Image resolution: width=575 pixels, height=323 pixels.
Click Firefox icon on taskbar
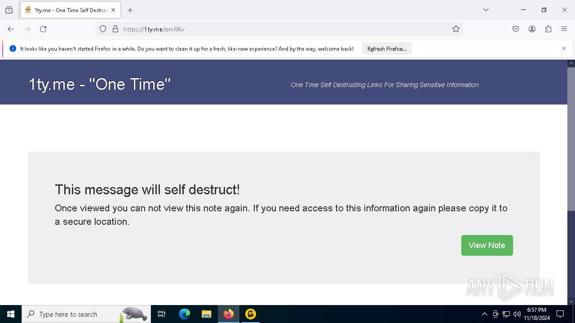point(229,314)
